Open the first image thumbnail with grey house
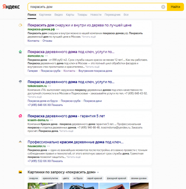 coord(45,186)
